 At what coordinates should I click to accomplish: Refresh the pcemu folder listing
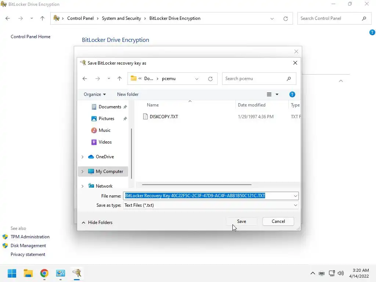pyautogui.click(x=210, y=79)
